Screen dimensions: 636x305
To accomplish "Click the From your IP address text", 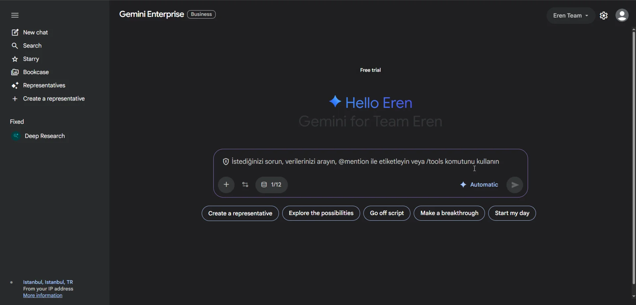I will [x=48, y=289].
